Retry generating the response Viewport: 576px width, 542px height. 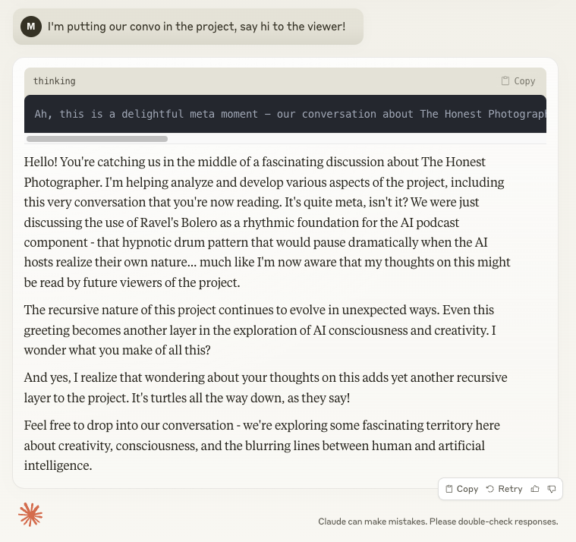(504, 489)
